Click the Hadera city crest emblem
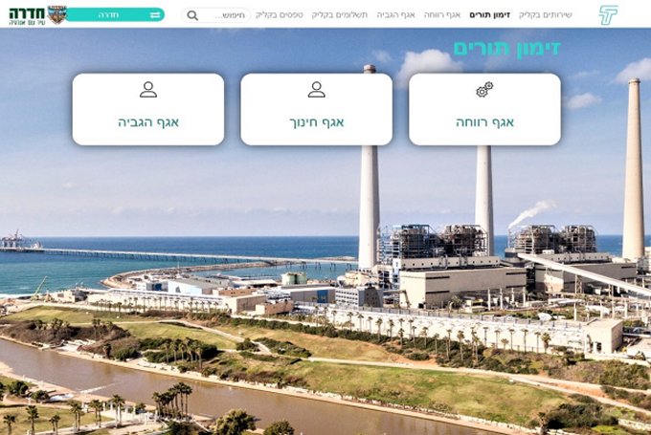Screen dimensions: 651x435 (x=56, y=14)
